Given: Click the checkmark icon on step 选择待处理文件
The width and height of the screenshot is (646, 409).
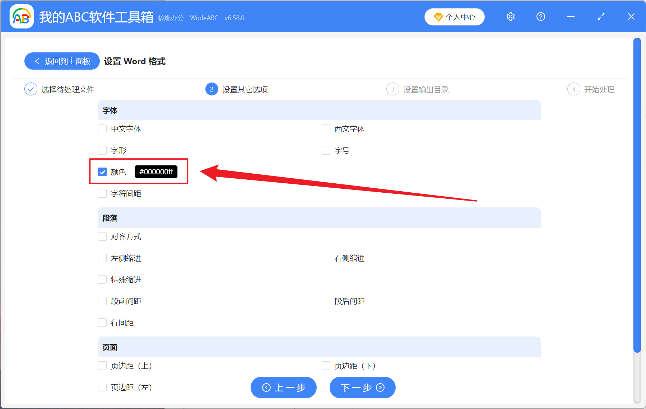Looking at the screenshot, I should coord(31,89).
